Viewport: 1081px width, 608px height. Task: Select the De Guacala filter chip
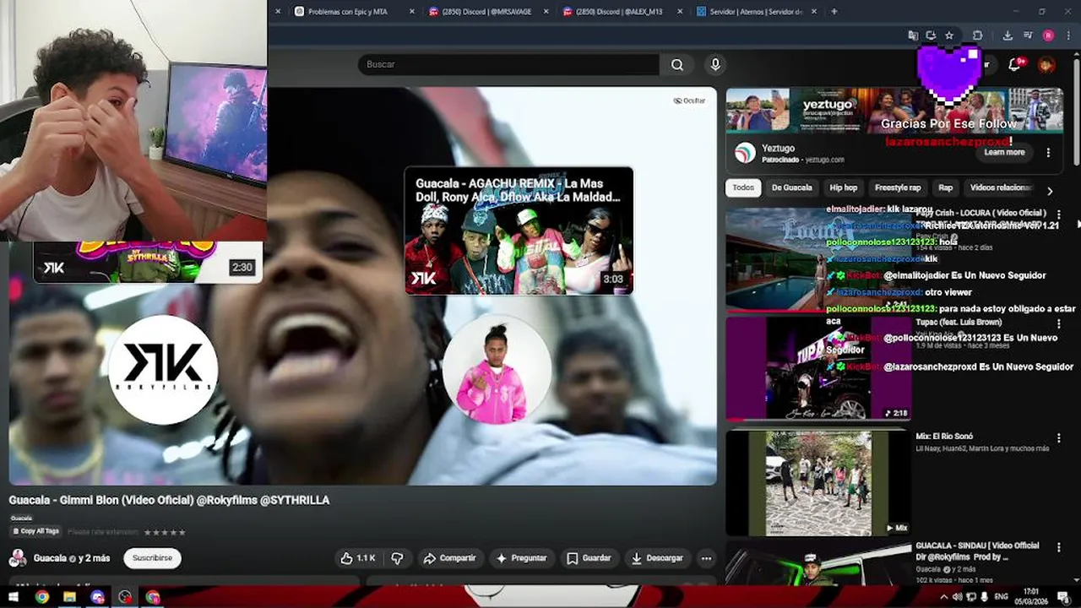point(791,188)
